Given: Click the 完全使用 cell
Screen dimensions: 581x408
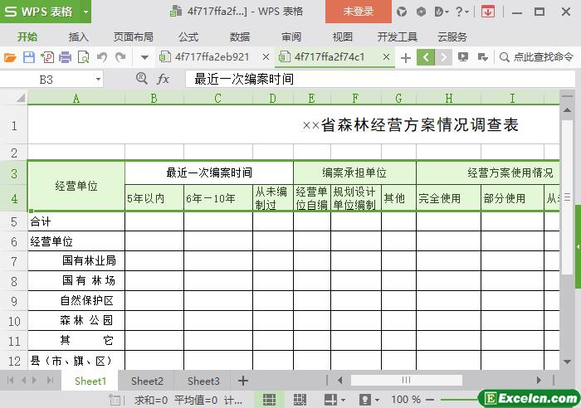Looking at the screenshot, I should pyautogui.click(x=448, y=198).
